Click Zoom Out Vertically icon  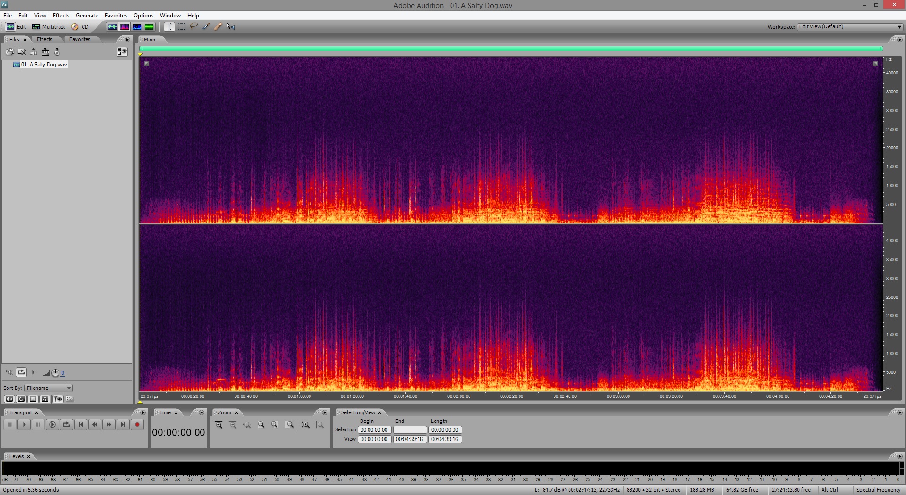click(x=319, y=425)
